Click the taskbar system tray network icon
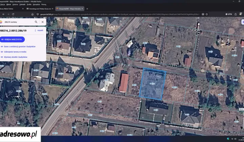 click(x=232, y=139)
